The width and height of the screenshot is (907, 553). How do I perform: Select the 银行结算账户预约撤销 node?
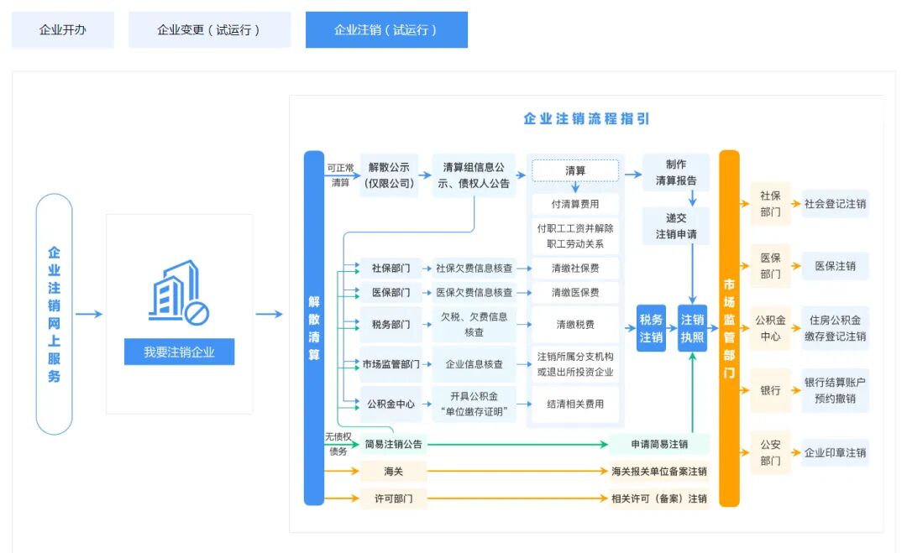[x=835, y=392]
